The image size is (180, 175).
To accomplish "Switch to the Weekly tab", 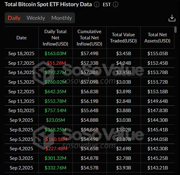I will pyautogui.click(x=36, y=18).
